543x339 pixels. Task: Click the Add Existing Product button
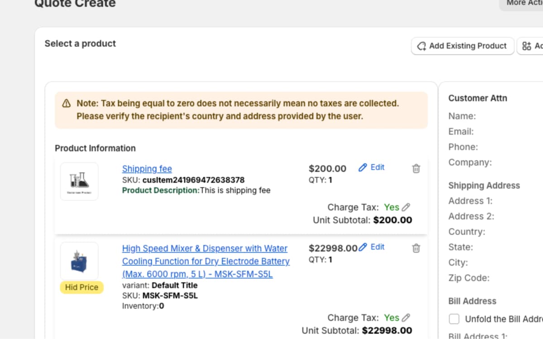tap(462, 46)
